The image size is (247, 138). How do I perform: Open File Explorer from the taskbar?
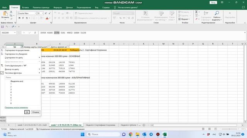tap(137, 135)
